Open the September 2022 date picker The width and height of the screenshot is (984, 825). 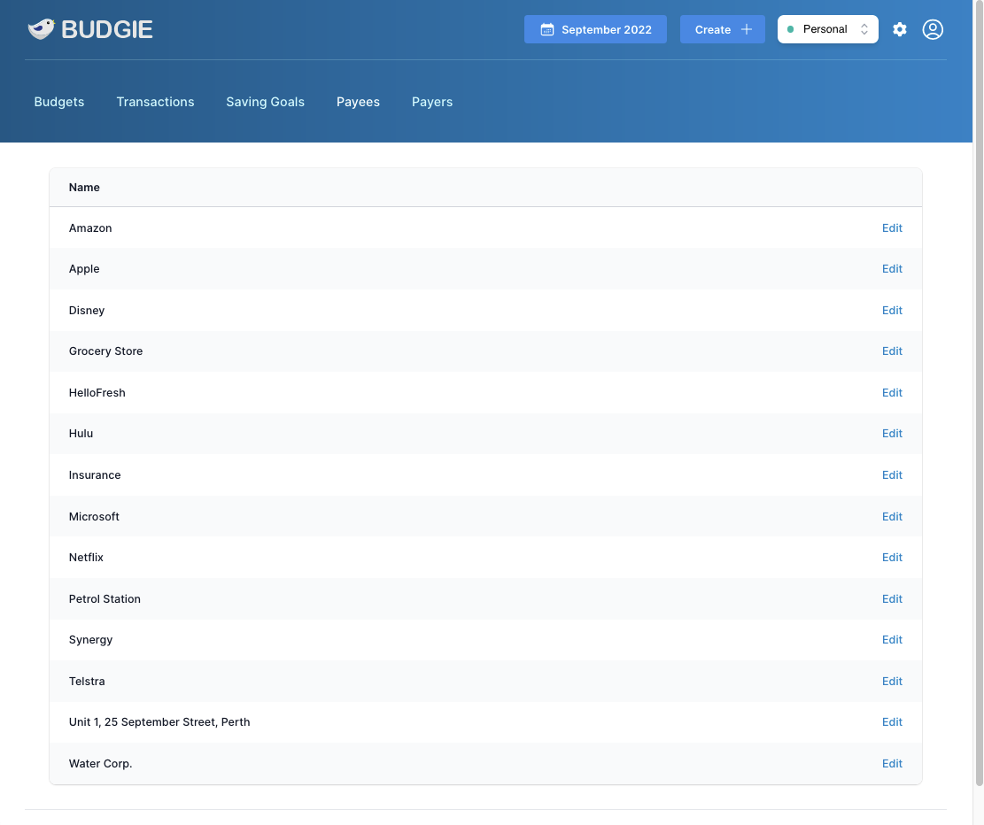point(595,29)
